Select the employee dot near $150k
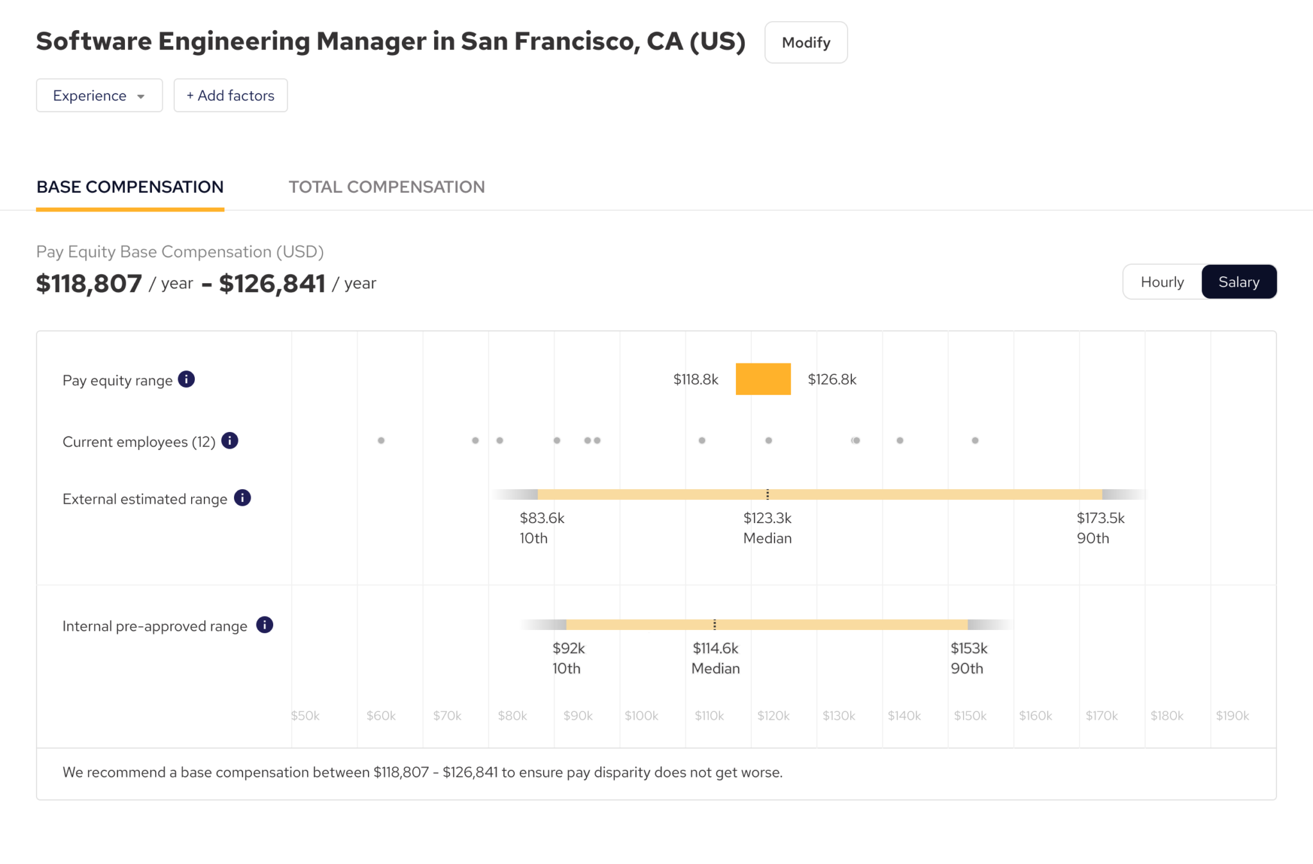This screenshot has width=1313, height=864. (974, 440)
